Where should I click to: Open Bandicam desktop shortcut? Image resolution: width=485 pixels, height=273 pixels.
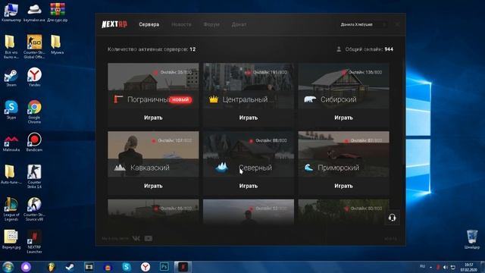coord(34,142)
